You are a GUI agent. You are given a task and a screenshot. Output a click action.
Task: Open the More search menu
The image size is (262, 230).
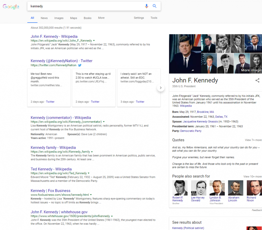(x=101, y=18)
